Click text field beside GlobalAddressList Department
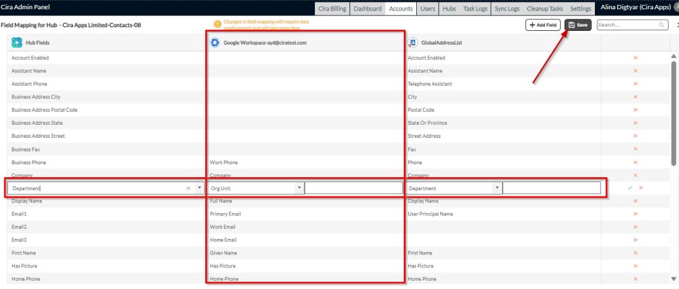The height and width of the screenshot is (289, 679). 552,188
